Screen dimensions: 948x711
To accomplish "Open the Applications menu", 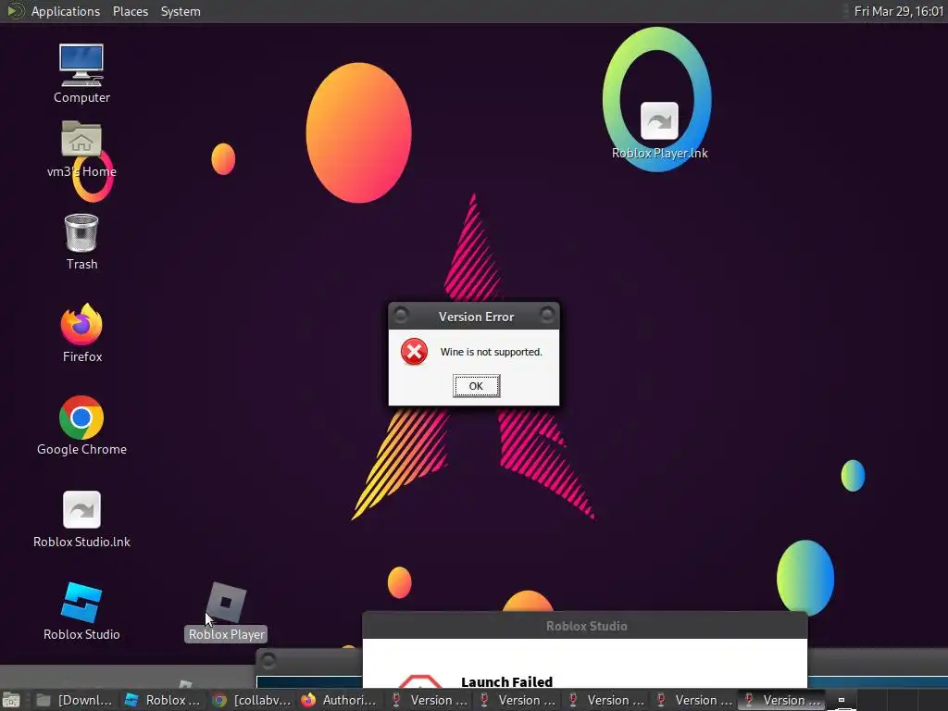I will point(66,11).
